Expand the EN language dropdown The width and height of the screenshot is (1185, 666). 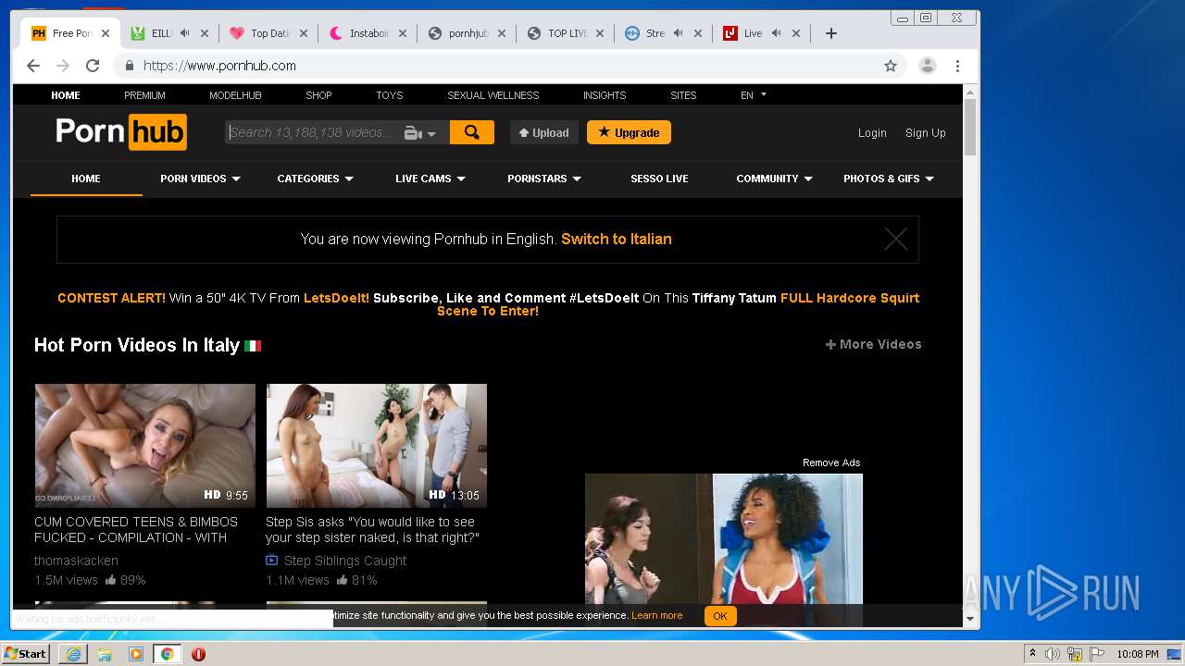coord(754,94)
